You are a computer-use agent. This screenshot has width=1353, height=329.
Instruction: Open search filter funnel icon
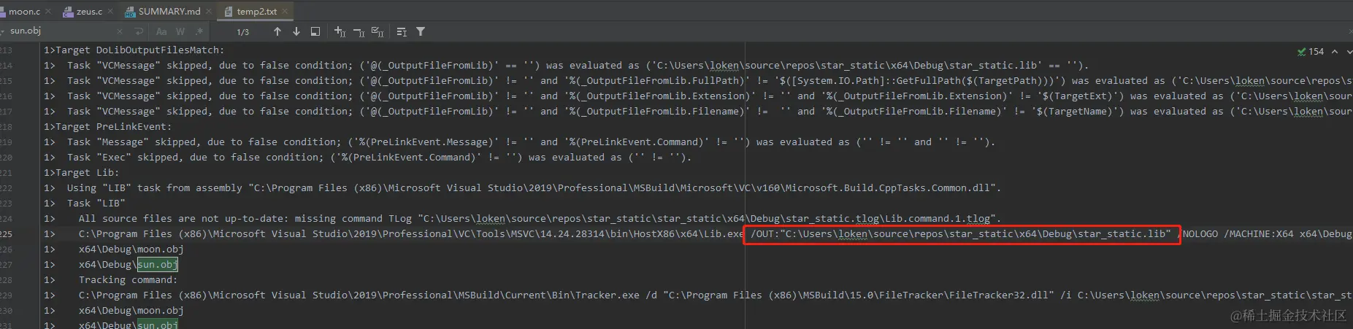point(421,31)
